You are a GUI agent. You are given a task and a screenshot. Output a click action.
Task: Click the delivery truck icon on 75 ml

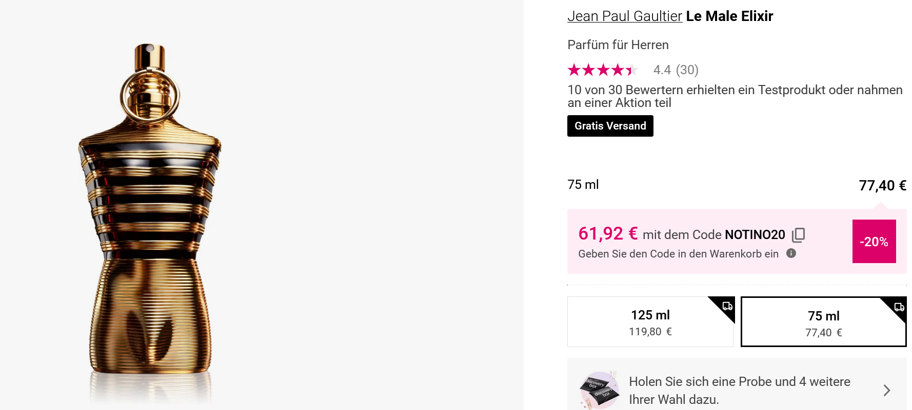(x=899, y=307)
